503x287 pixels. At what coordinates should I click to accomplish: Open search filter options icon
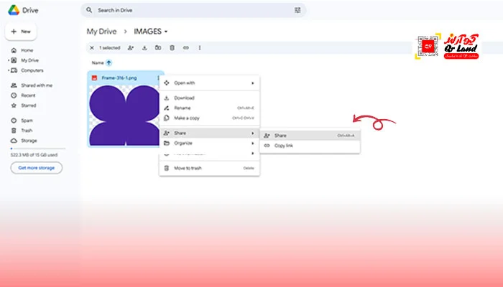297,10
